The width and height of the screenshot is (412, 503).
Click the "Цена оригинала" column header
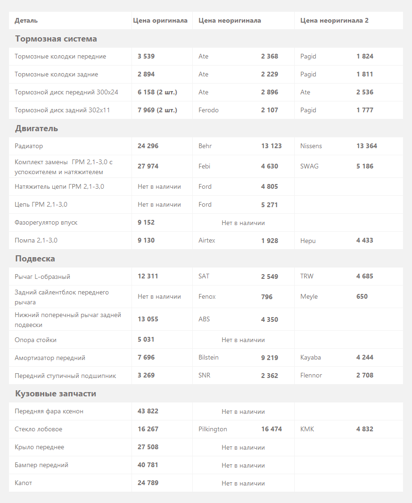click(x=160, y=21)
